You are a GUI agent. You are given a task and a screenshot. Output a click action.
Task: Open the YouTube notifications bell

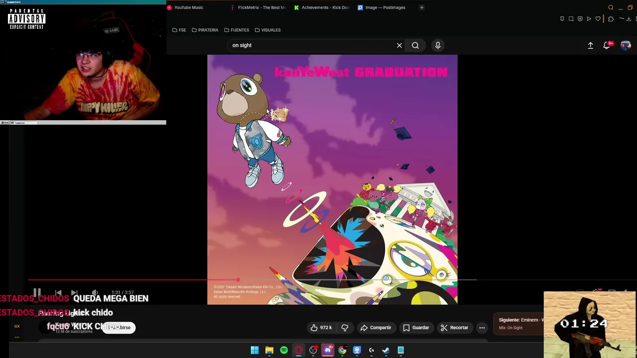[607, 45]
